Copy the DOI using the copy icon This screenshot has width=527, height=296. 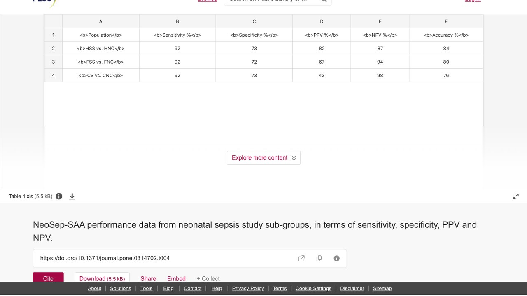point(319,258)
